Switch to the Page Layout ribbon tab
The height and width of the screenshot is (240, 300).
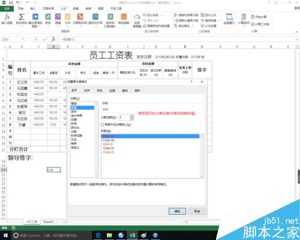(48, 8)
